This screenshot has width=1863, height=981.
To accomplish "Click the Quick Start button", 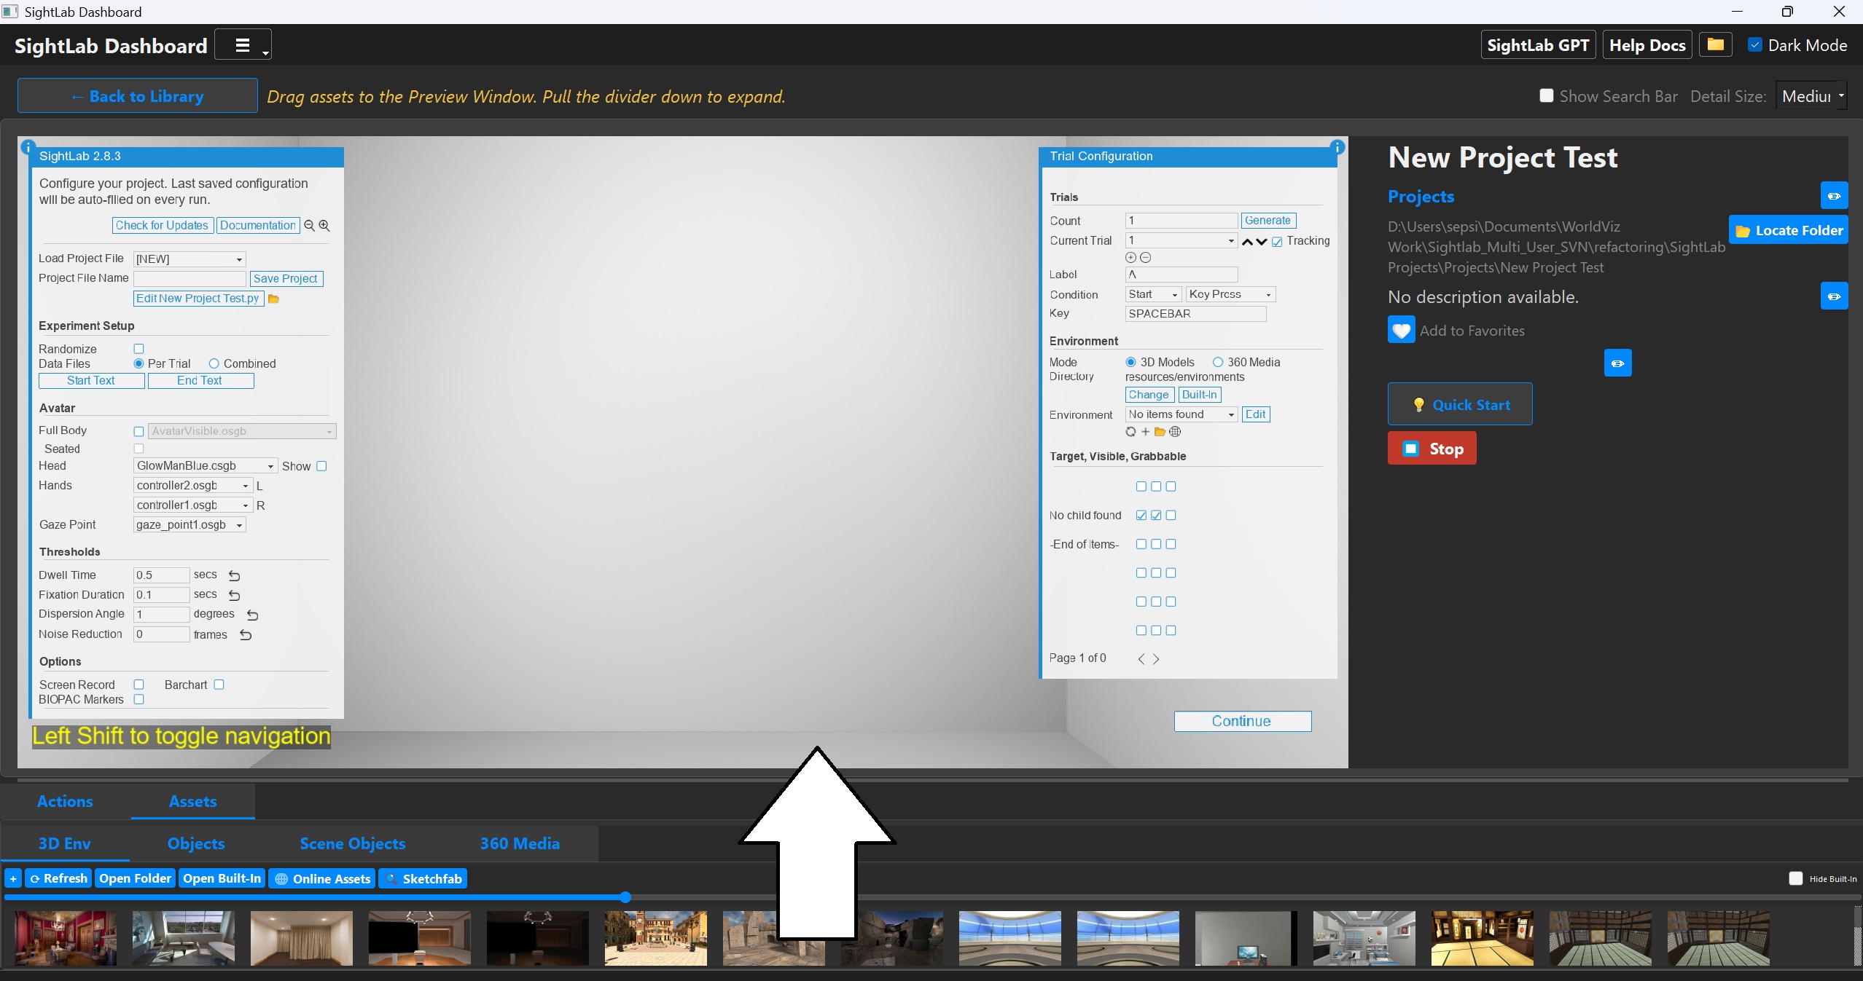I will coord(1459,404).
